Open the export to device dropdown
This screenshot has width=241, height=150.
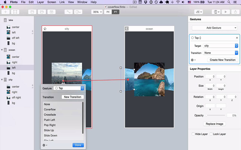pos(216,12)
